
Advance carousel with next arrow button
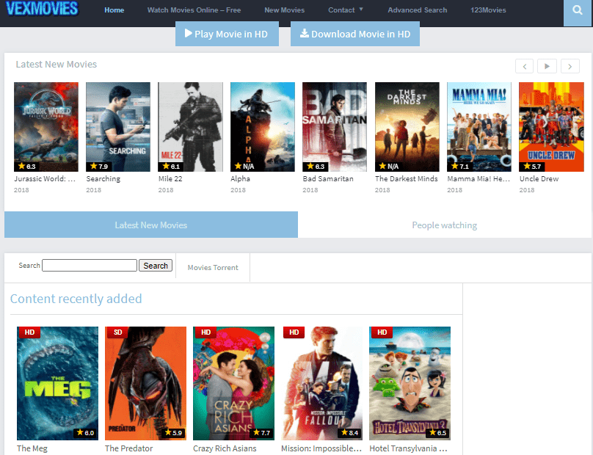[570, 66]
